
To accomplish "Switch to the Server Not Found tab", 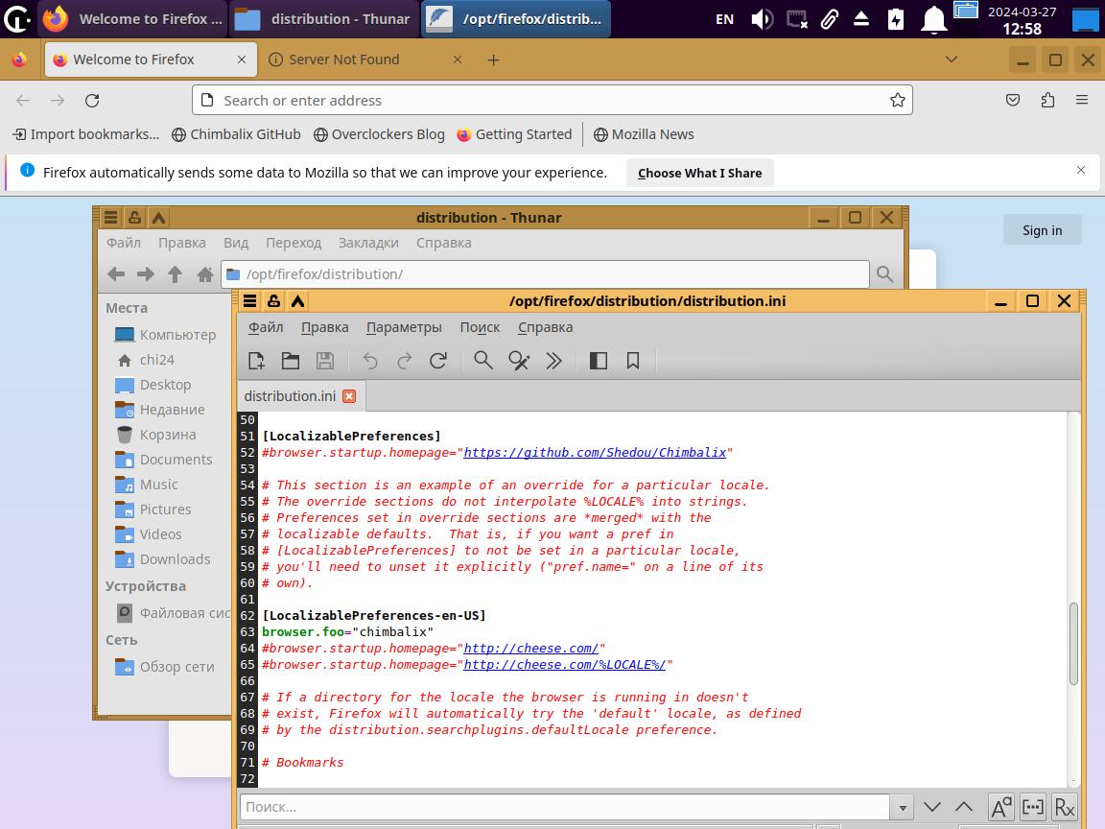I will click(x=344, y=59).
